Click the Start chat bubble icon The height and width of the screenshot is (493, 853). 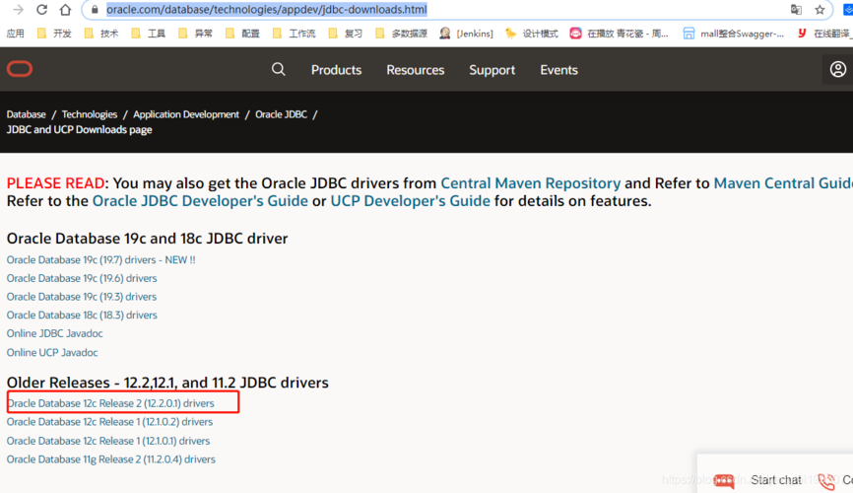click(x=724, y=480)
